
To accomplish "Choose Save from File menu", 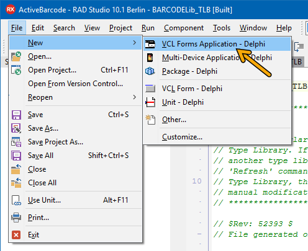I will pos(75,115).
